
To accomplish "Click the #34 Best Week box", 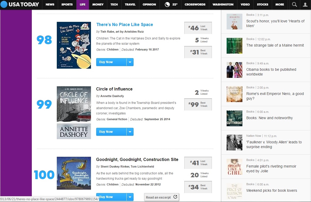I will (x=198, y=187).
